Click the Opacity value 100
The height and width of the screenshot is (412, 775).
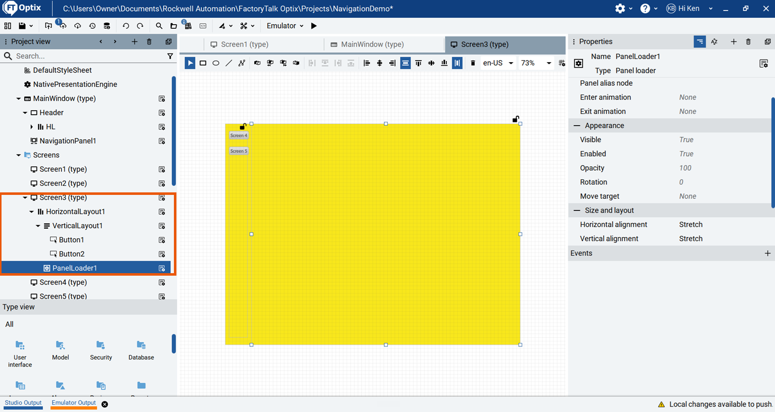pos(685,168)
